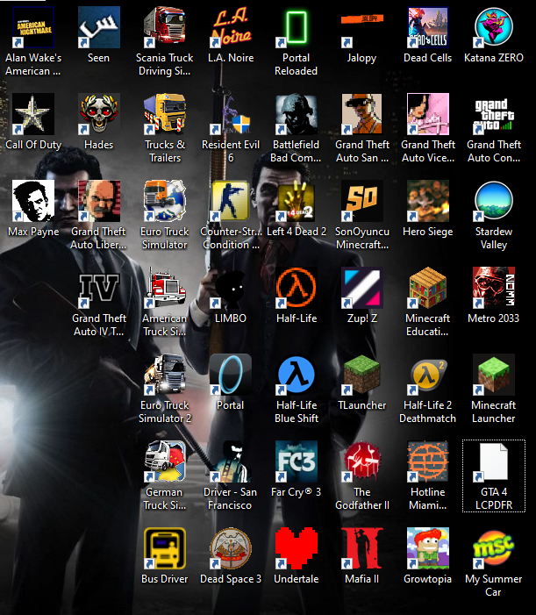The width and height of the screenshot is (536, 615).
Task: Click the Left 4 Dead 2 icon
Action: click(x=296, y=201)
